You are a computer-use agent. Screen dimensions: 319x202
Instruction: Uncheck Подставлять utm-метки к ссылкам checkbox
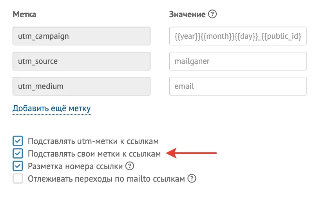[x=18, y=141]
